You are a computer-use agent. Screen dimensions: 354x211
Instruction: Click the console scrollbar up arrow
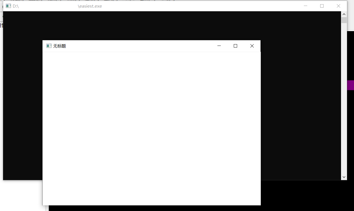(x=344, y=14)
